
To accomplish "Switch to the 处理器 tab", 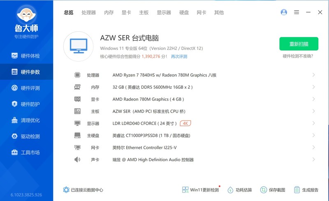I will pos(89,13).
